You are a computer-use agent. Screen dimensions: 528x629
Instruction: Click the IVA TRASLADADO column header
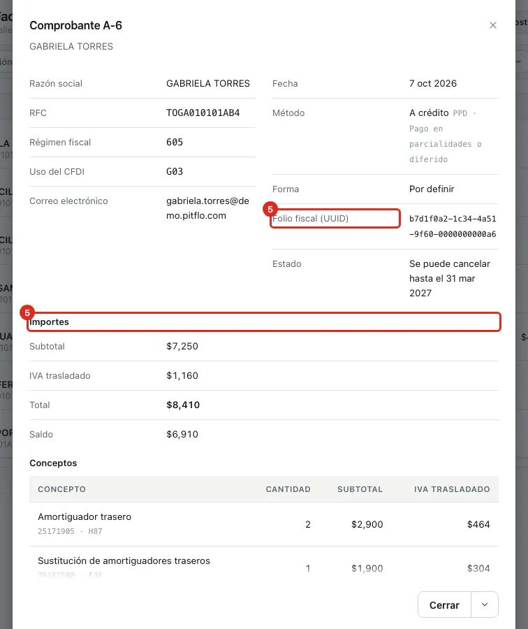pos(452,489)
